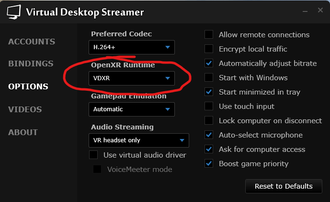Viewport: 330px width, 202px height.
Task: Click the Virtual Desktop Streamer title text
Action: click(x=85, y=12)
